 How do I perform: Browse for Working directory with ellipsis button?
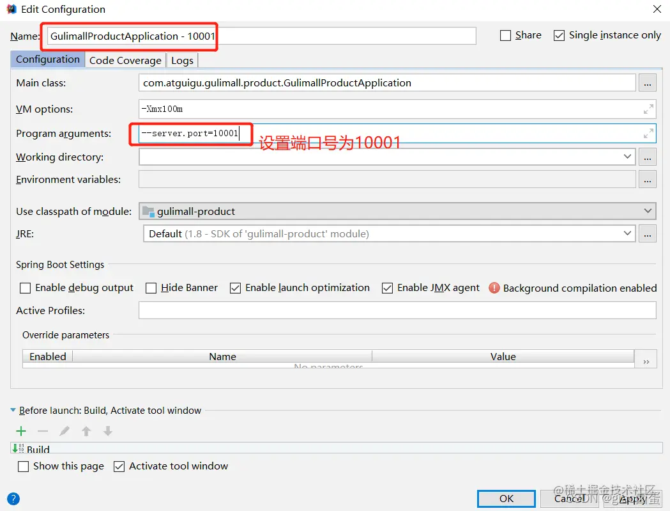click(x=648, y=157)
